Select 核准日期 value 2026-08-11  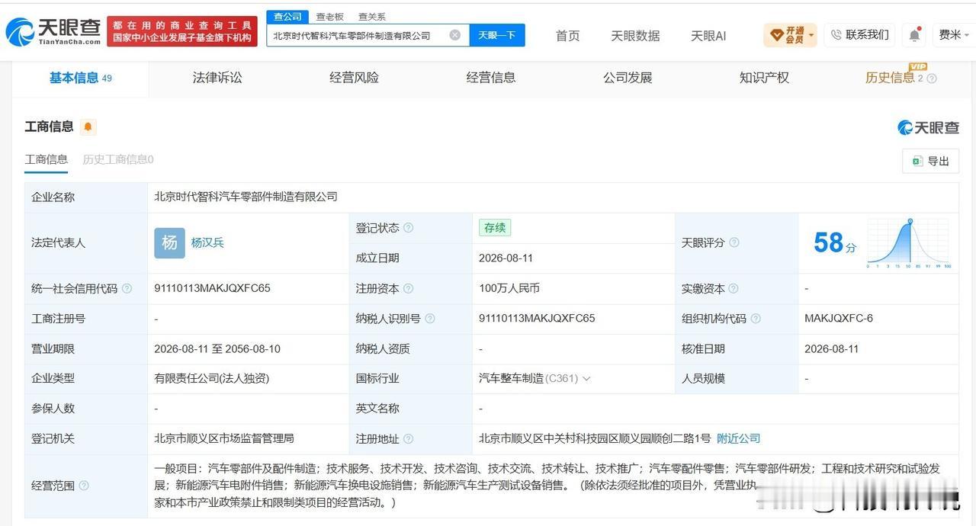click(x=831, y=348)
